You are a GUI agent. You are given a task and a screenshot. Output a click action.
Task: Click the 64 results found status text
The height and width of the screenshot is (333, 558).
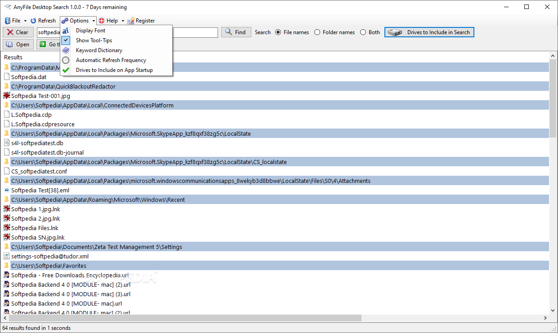point(36,328)
